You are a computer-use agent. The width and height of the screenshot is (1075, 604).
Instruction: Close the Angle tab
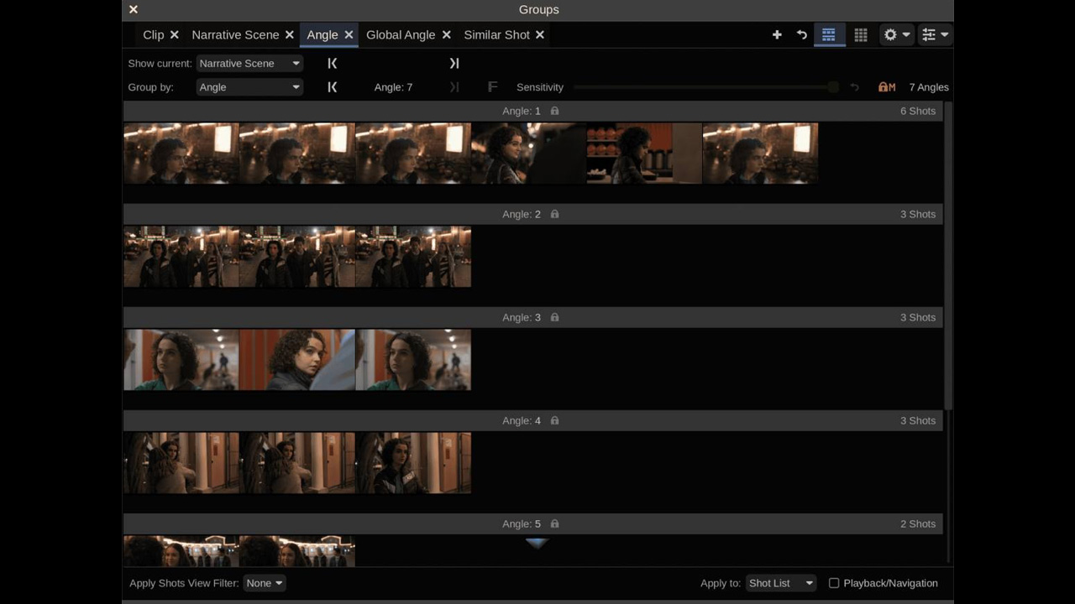point(349,34)
